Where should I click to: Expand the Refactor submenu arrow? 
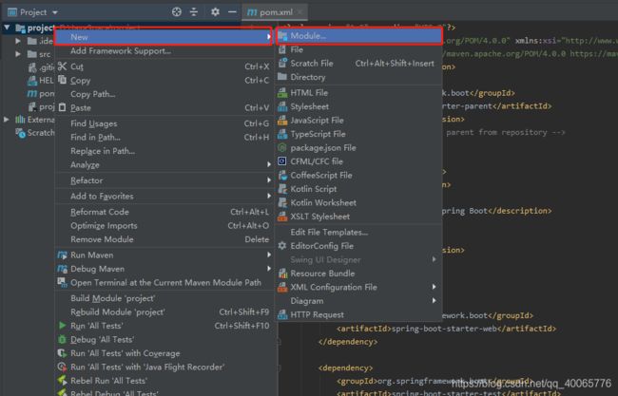[x=269, y=180]
